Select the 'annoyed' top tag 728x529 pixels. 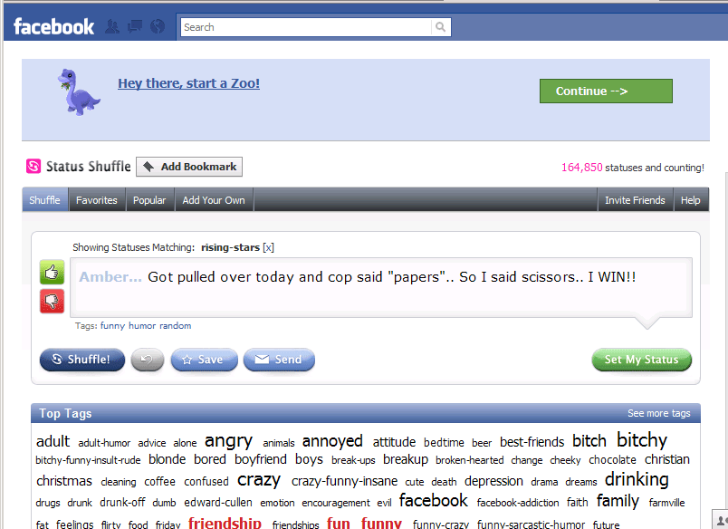tap(332, 441)
